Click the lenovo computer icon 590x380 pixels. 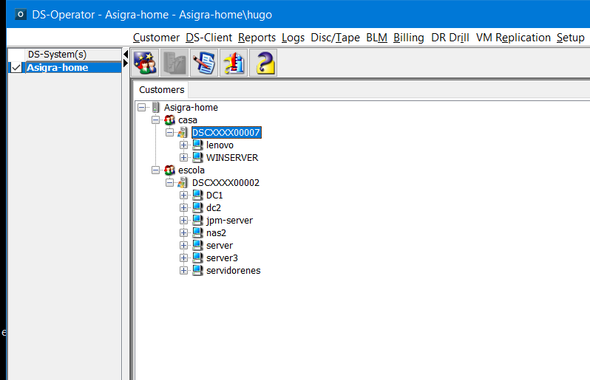[x=197, y=145]
